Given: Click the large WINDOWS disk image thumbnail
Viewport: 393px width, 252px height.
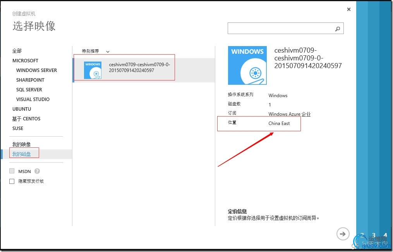Looking at the screenshot, I should click(x=247, y=65).
